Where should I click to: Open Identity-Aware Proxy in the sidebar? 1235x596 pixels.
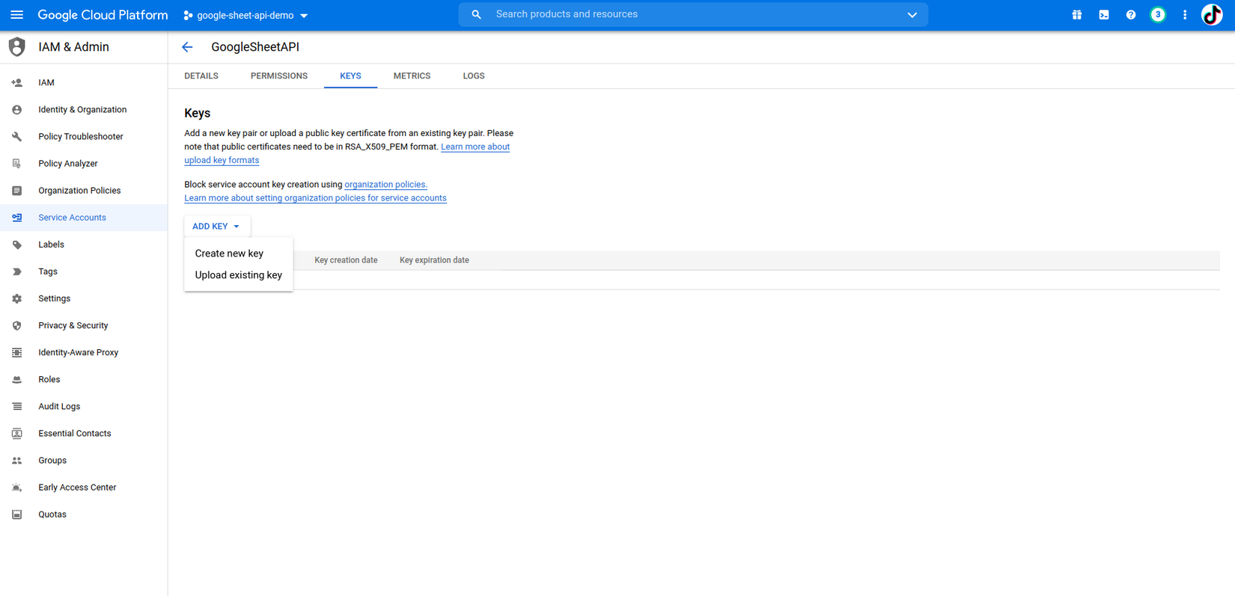click(x=84, y=352)
